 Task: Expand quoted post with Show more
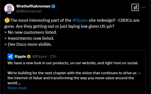(x=17, y=88)
